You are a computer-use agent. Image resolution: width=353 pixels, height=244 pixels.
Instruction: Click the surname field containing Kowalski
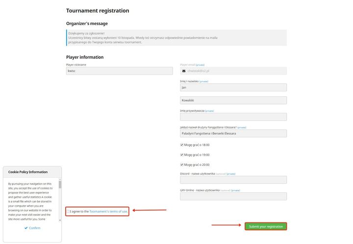tap(233, 100)
